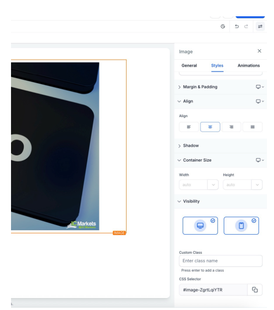Click the undo arrow icon
This screenshot has height=310, width=274.
(x=237, y=26)
